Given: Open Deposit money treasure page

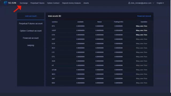Looking at the screenshot, I should point(71,3).
